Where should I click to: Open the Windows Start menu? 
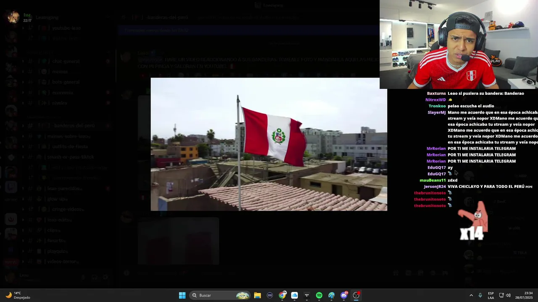coord(182,295)
